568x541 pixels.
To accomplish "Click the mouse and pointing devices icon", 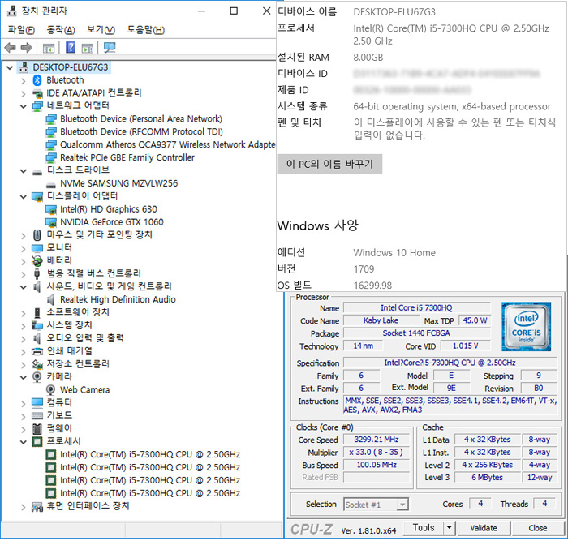I will coord(37,235).
